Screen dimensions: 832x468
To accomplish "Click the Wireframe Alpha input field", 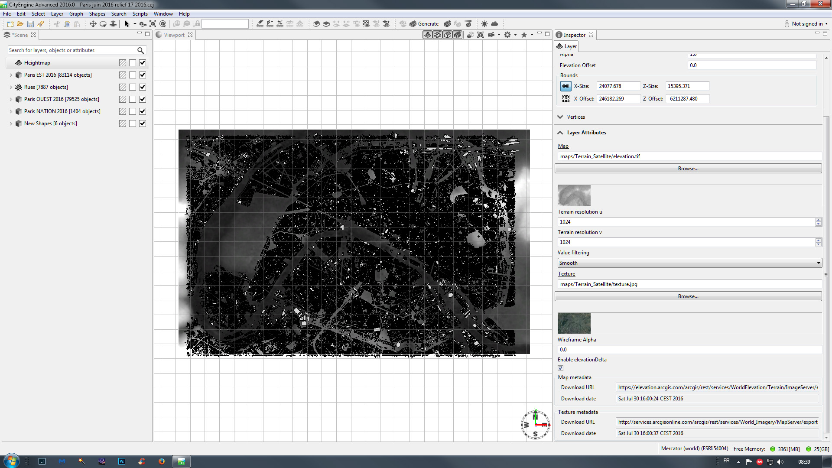I will click(689, 350).
